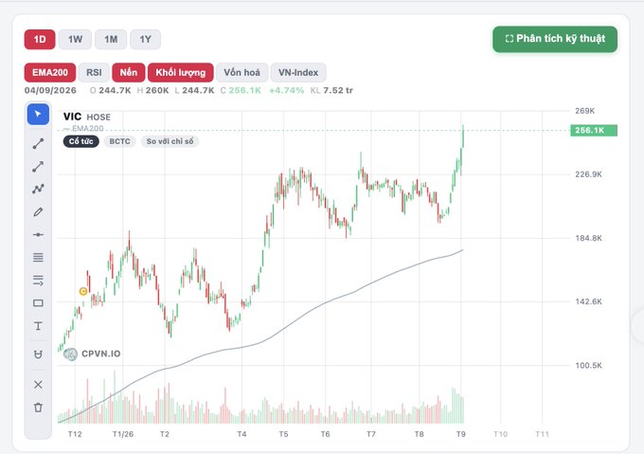Click the yellow dividend marker on chart
The image size is (644, 454).
tap(83, 291)
